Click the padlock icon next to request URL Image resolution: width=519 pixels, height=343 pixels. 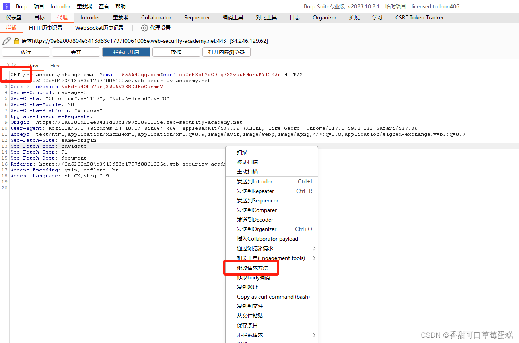pyautogui.click(x=17, y=41)
